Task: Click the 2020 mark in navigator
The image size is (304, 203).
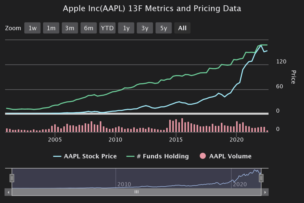Action: pyautogui.click(x=240, y=184)
